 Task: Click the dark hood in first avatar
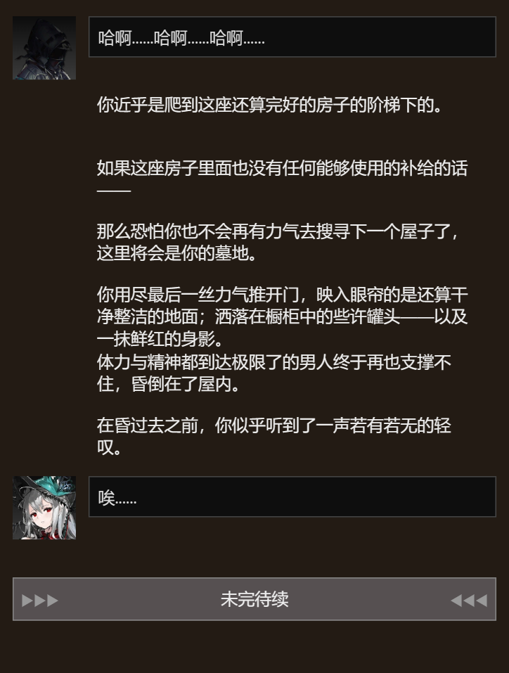click(46, 39)
